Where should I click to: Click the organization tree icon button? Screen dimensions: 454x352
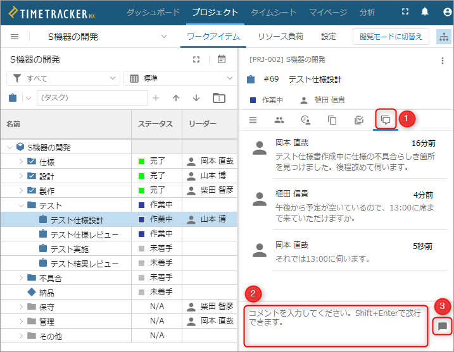[444, 37]
